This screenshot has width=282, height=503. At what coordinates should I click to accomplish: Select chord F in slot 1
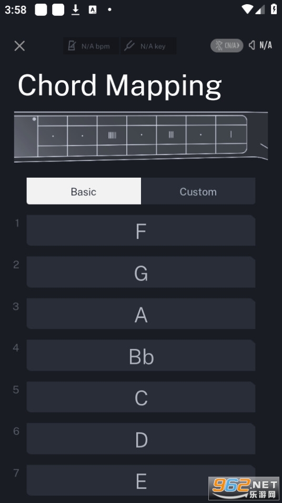tap(141, 230)
